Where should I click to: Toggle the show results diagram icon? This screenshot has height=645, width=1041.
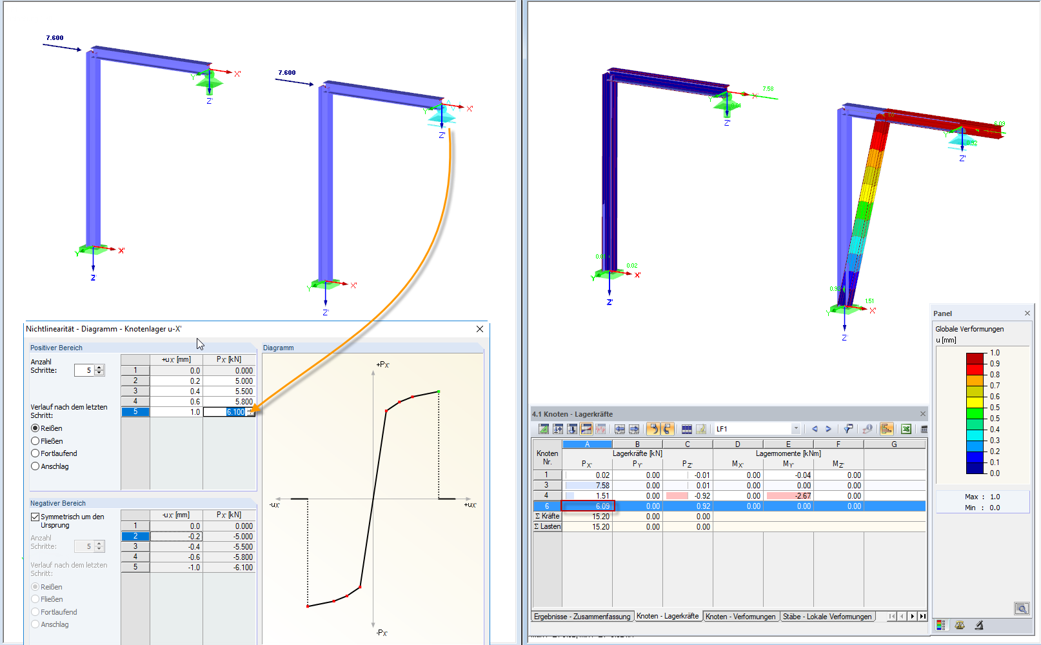(x=886, y=429)
